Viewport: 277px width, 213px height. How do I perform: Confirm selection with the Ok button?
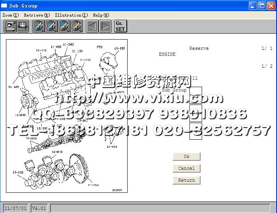187,156
